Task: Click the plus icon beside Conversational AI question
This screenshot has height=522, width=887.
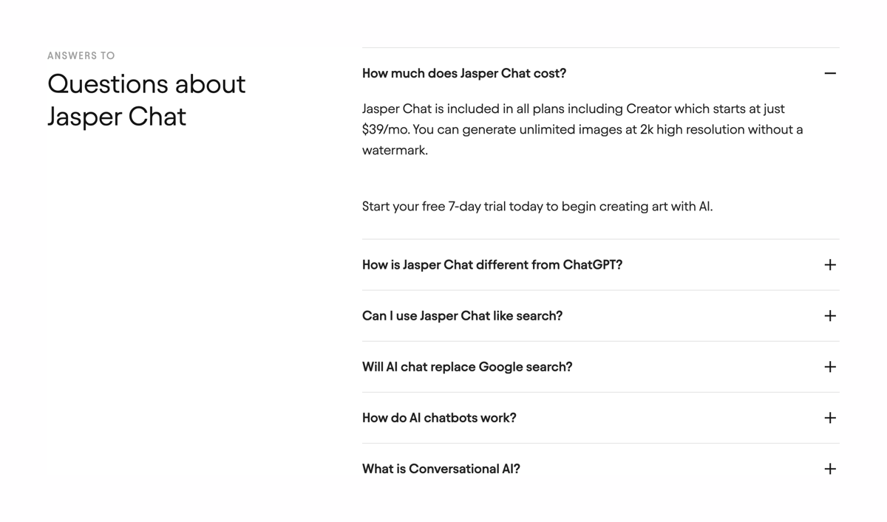Action: (829, 468)
